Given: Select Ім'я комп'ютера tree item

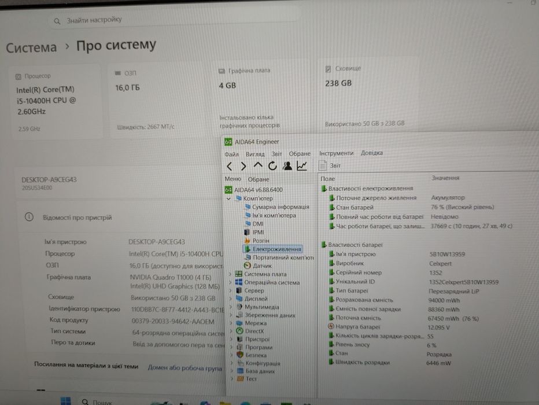Looking at the screenshot, I should (270, 216).
